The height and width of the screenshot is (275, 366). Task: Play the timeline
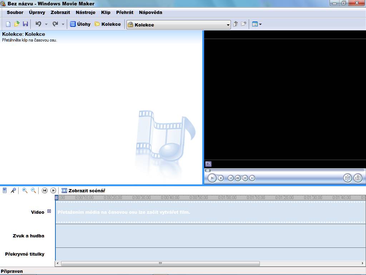(53, 190)
